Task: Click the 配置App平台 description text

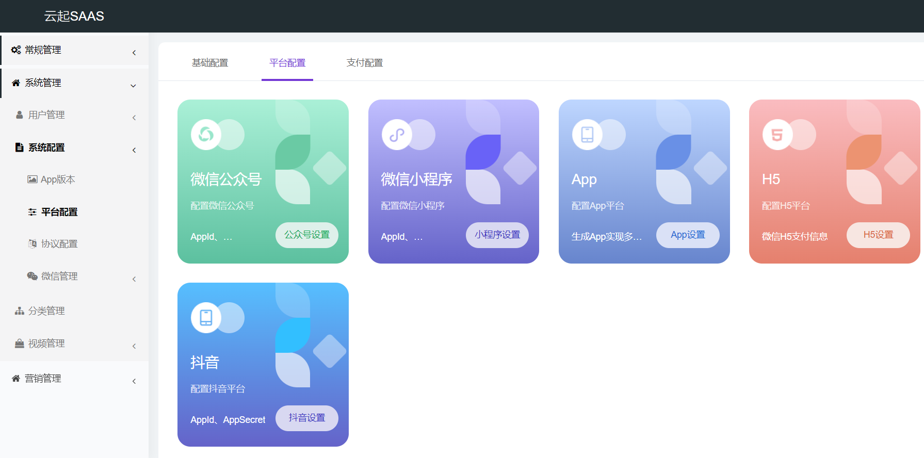Action: [x=597, y=206]
